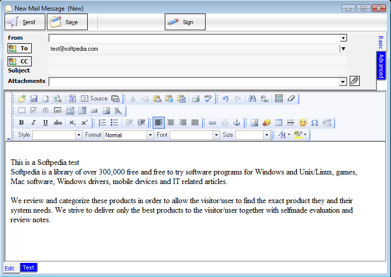Click in the Subject field

[x=198, y=71]
